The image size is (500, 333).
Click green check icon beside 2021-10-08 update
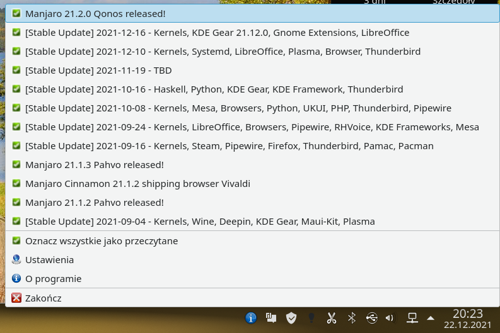[x=16, y=108]
